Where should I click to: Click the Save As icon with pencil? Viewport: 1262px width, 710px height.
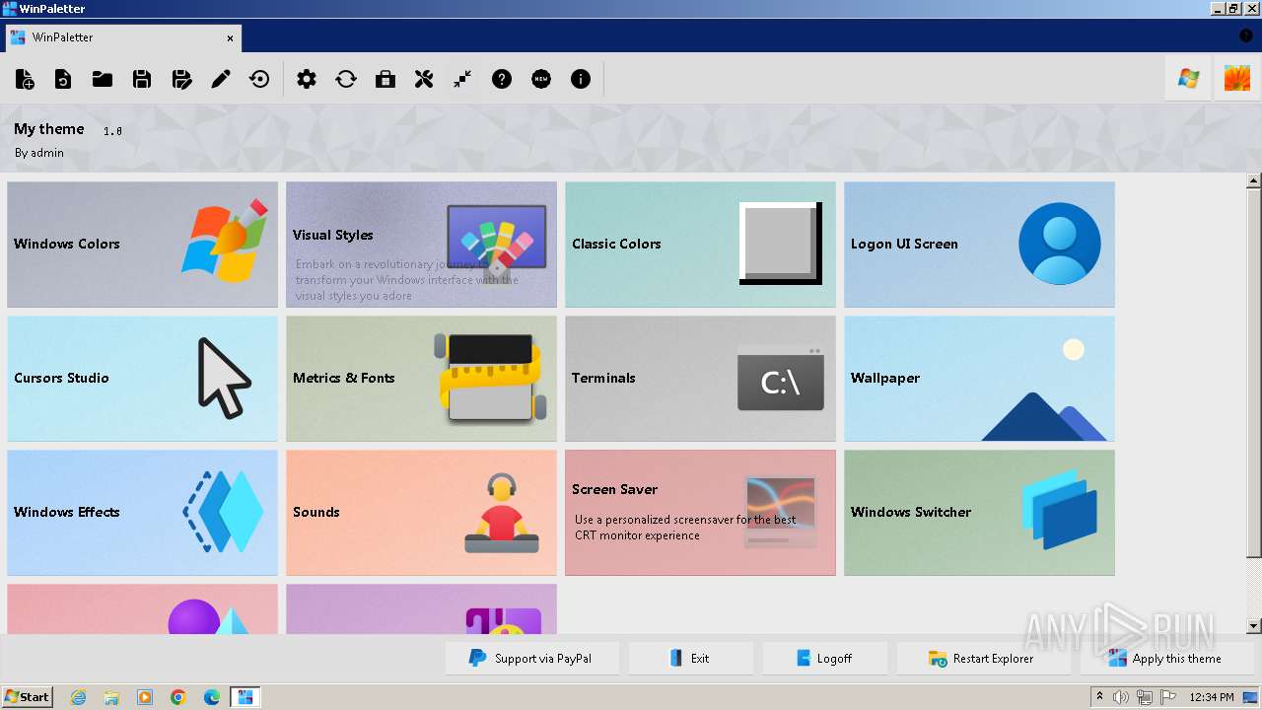point(181,79)
